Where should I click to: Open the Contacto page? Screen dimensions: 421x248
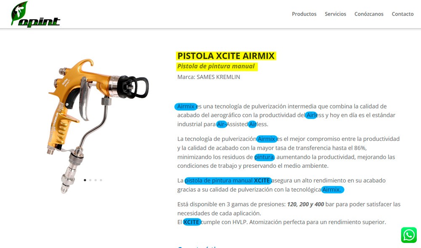pyautogui.click(x=402, y=14)
